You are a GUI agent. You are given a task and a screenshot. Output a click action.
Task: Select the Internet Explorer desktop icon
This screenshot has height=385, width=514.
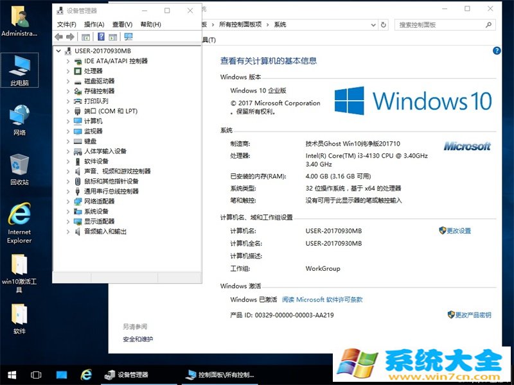point(19,223)
